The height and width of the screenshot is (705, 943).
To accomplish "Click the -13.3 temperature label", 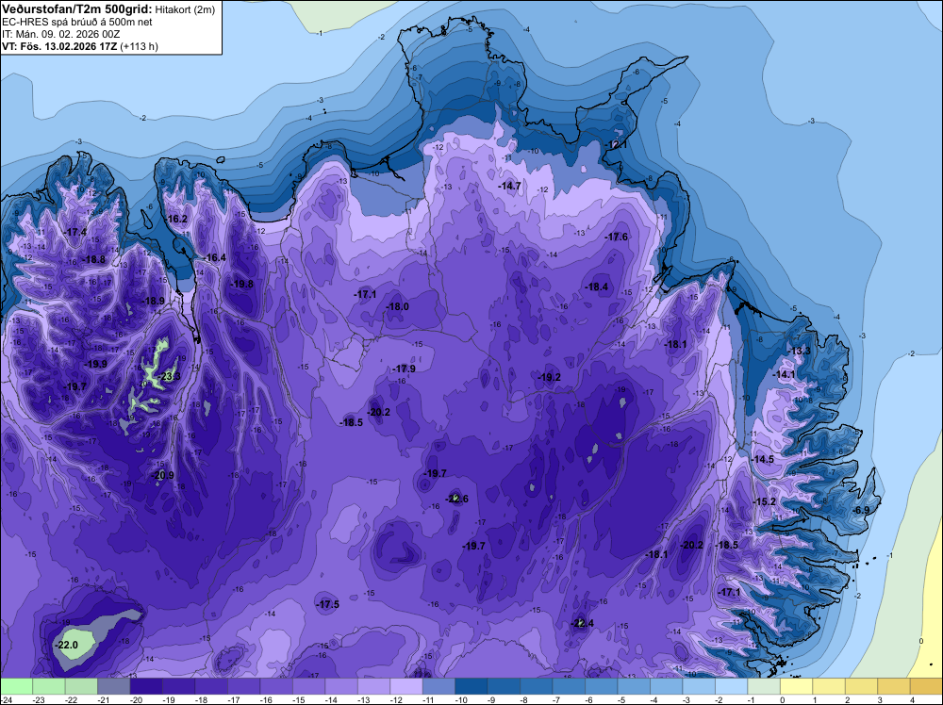I will click(800, 351).
